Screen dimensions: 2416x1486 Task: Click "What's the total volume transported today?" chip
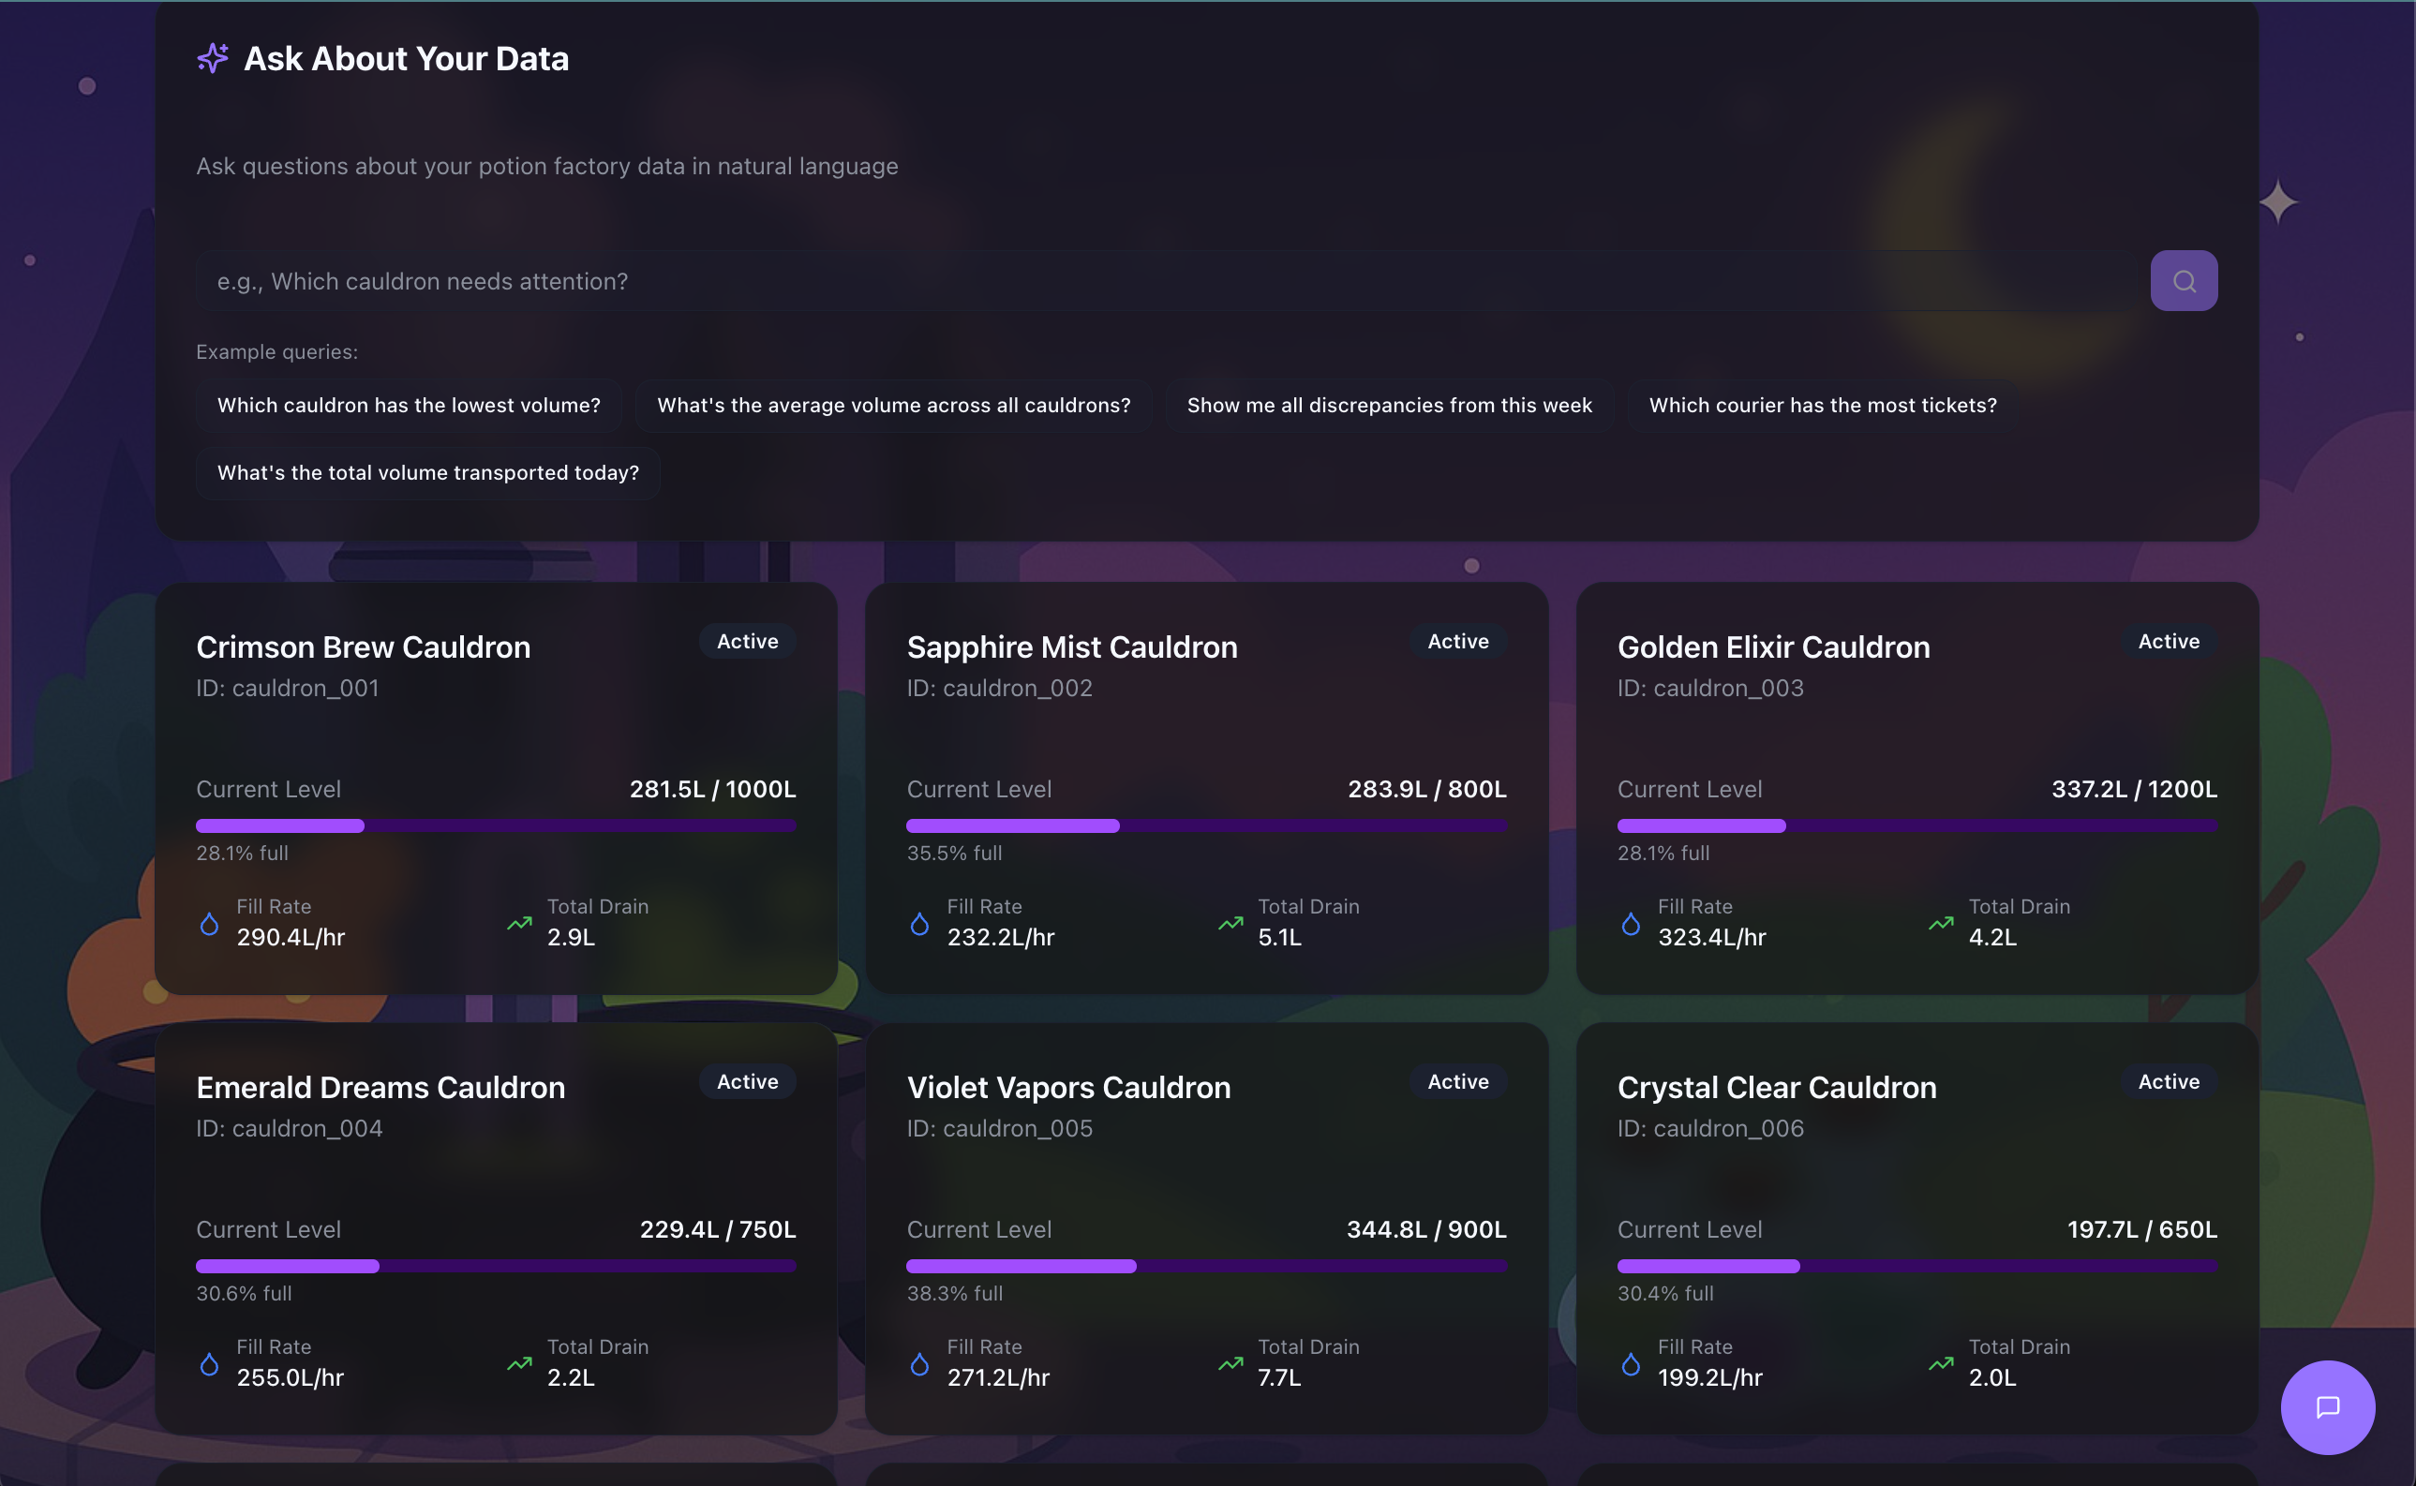[427, 473]
